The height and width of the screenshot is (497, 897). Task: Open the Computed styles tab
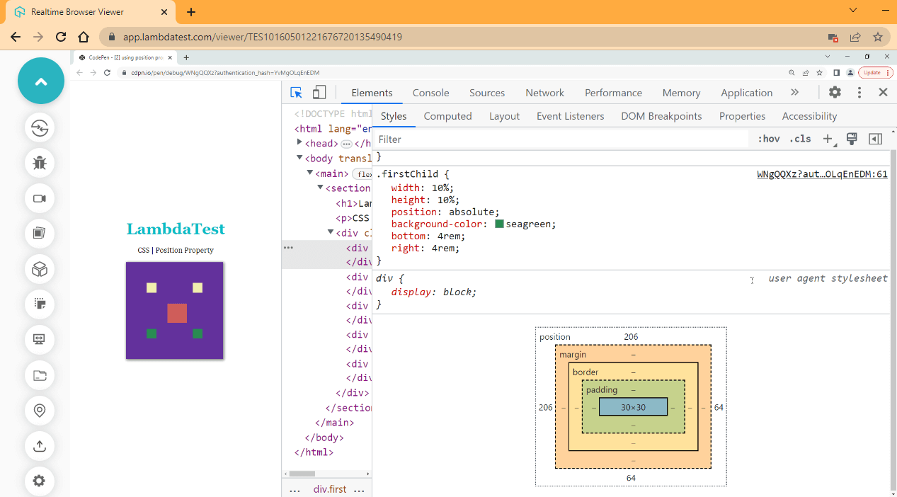click(447, 115)
